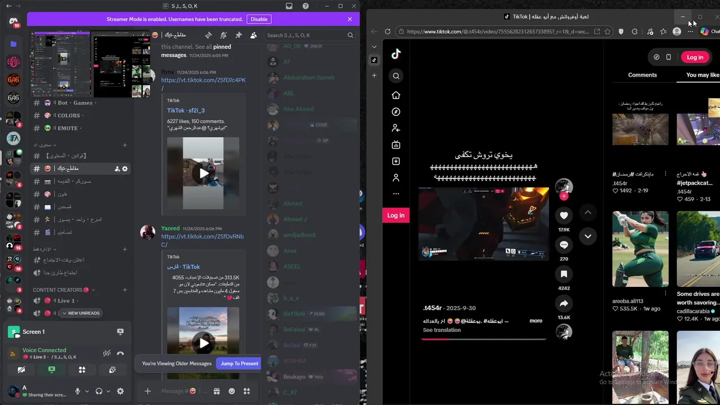
Task: Open Discord direct messages home icon
Action: 13,21
